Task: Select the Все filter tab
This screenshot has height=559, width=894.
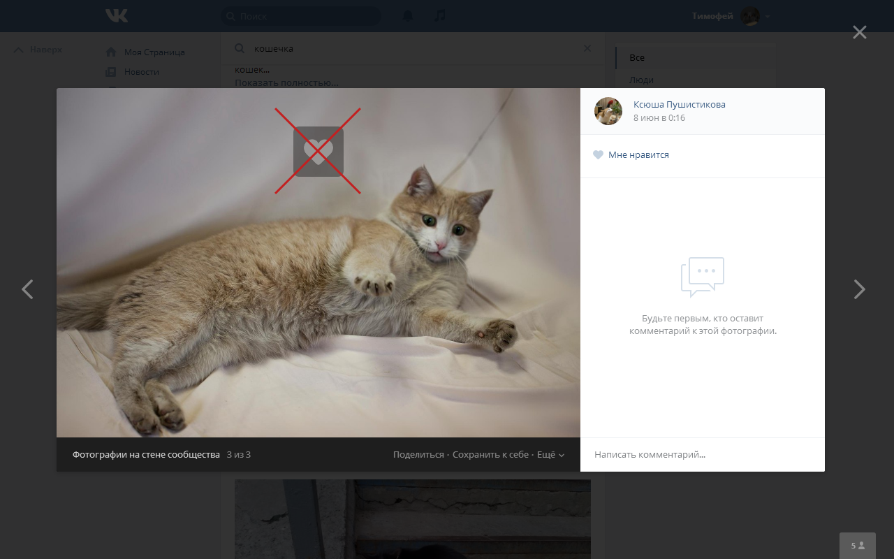Action: tap(695, 58)
